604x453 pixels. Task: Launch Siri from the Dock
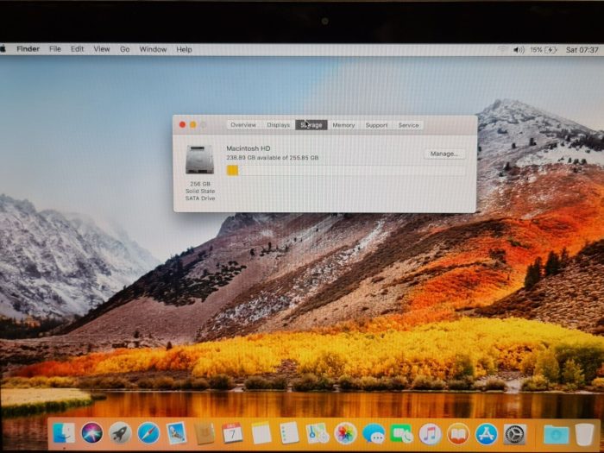tap(92, 432)
